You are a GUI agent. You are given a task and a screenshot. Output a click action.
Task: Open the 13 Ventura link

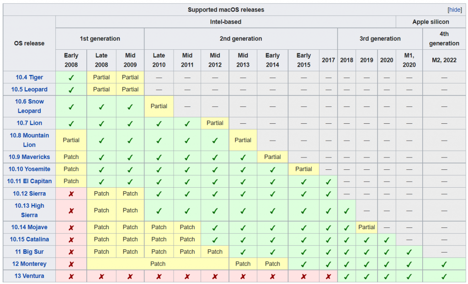(x=29, y=276)
